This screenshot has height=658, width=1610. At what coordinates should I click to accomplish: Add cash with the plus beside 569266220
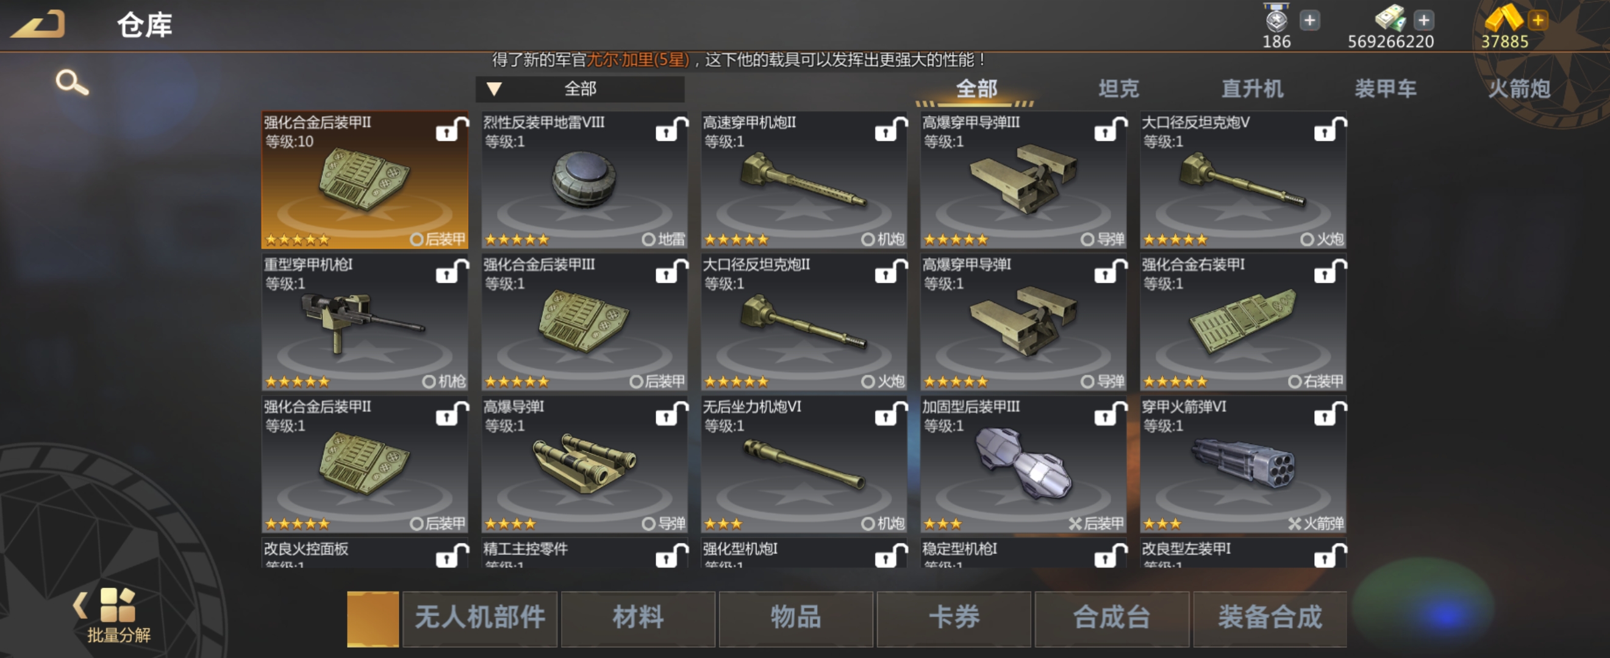1423,21
